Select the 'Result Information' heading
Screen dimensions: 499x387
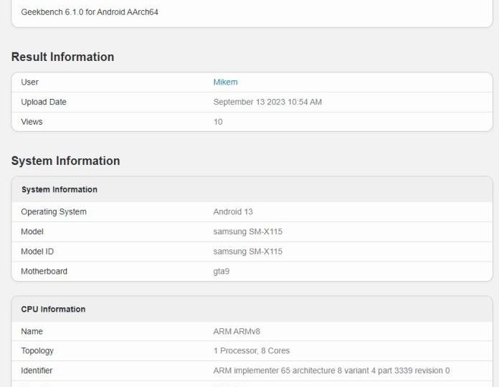click(62, 57)
